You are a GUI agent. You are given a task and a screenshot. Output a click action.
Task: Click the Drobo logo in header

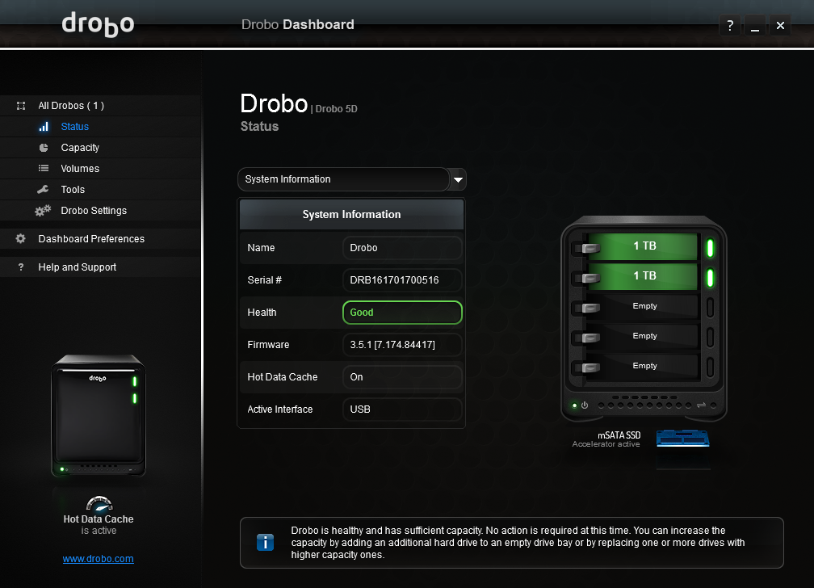(x=99, y=24)
